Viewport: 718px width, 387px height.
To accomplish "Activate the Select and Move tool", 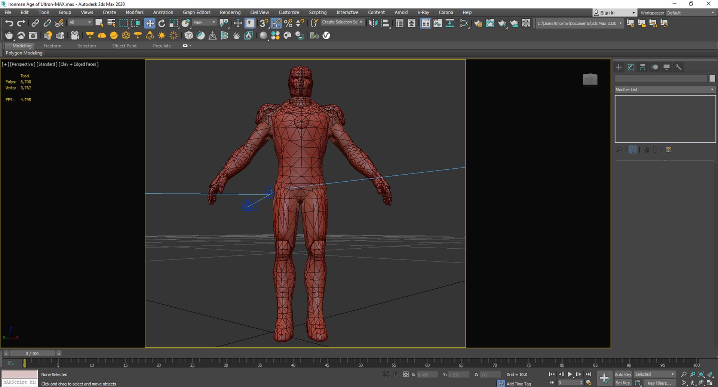I will [150, 23].
